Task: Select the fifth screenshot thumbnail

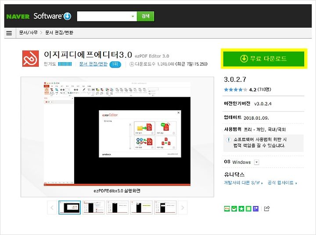Action: point(165,207)
